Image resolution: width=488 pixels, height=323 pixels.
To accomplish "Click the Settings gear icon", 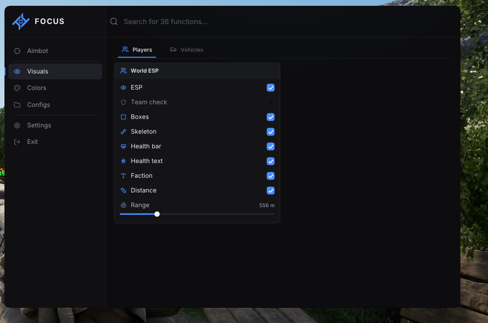I will (17, 125).
